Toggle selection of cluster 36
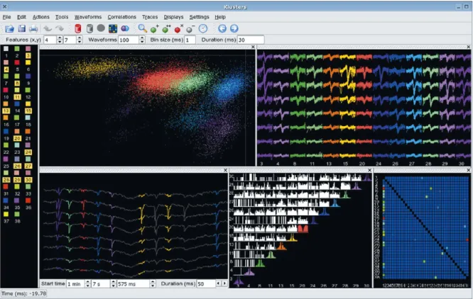The width and height of the screenshot is (473, 299). (28, 208)
